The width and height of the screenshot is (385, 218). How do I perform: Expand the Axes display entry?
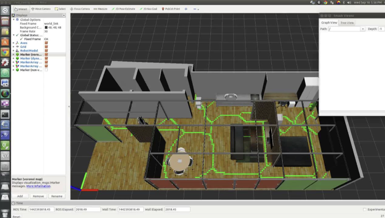click(14, 43)
